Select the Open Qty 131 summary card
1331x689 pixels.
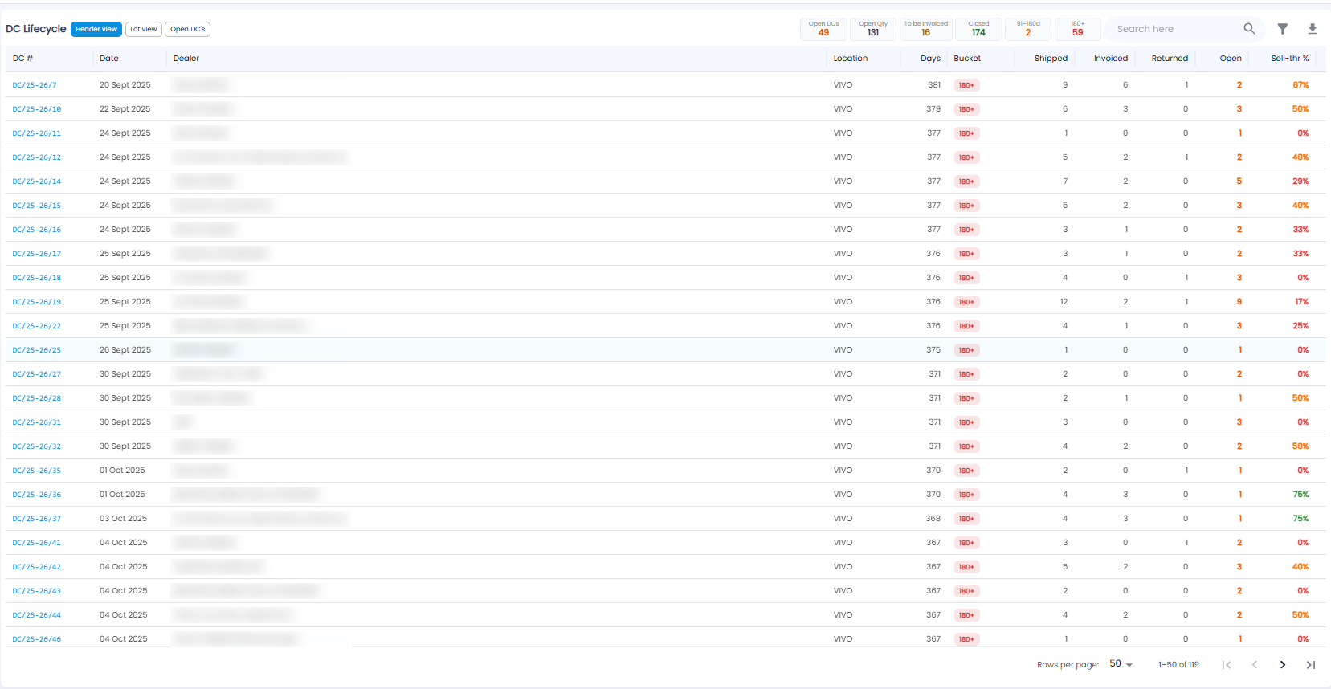tap(873, 29)
